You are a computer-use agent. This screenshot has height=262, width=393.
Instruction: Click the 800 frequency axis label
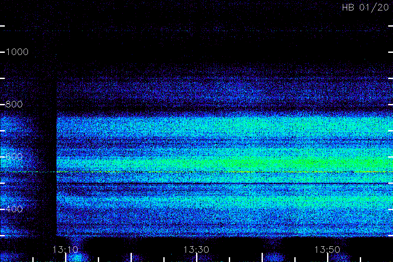pos(14,104)
